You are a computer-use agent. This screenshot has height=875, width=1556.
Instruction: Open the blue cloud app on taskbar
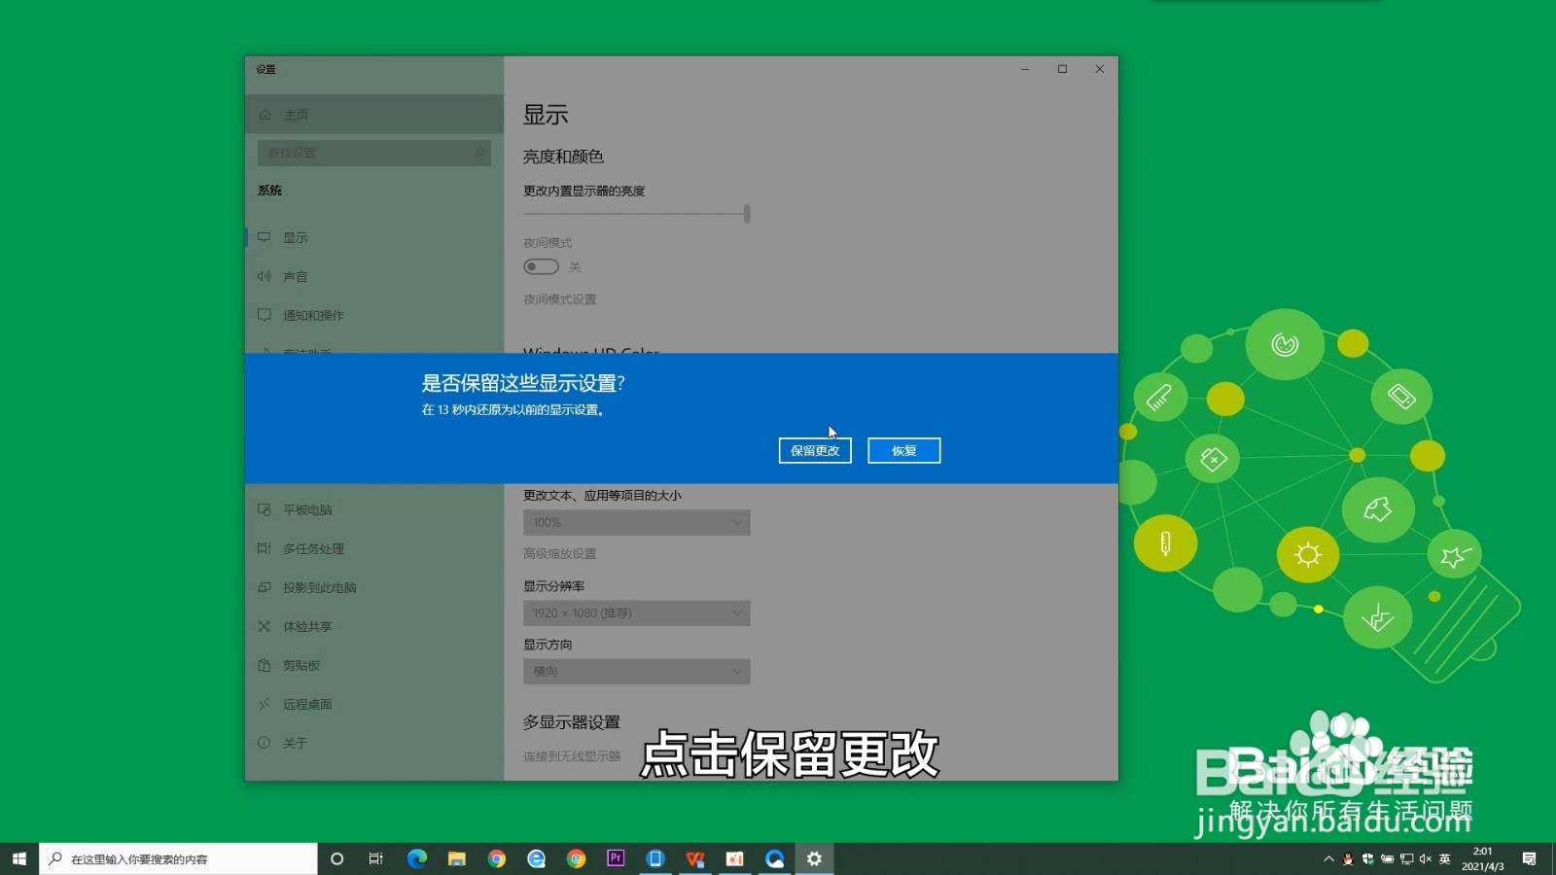click(x=774, y=858)
